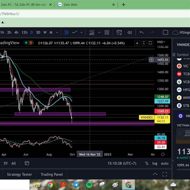Select the All date range
This screenshot has height=190, width=190.
coord(14,163)
